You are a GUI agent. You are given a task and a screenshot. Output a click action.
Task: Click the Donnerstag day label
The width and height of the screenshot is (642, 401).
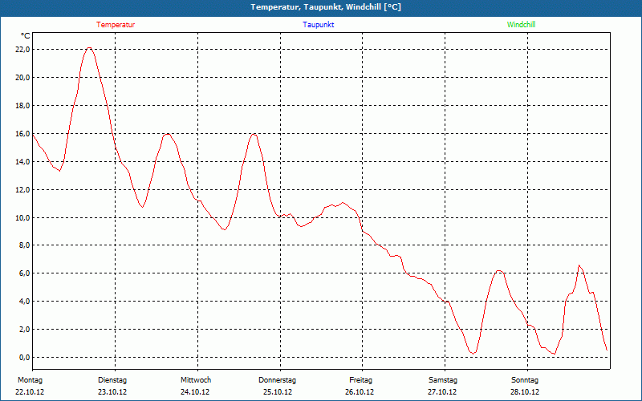point(277,380)
